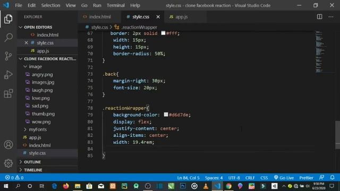This screenshot has width=340, height=191.
Task: Open the Extensions view
Action: (8, 93)
